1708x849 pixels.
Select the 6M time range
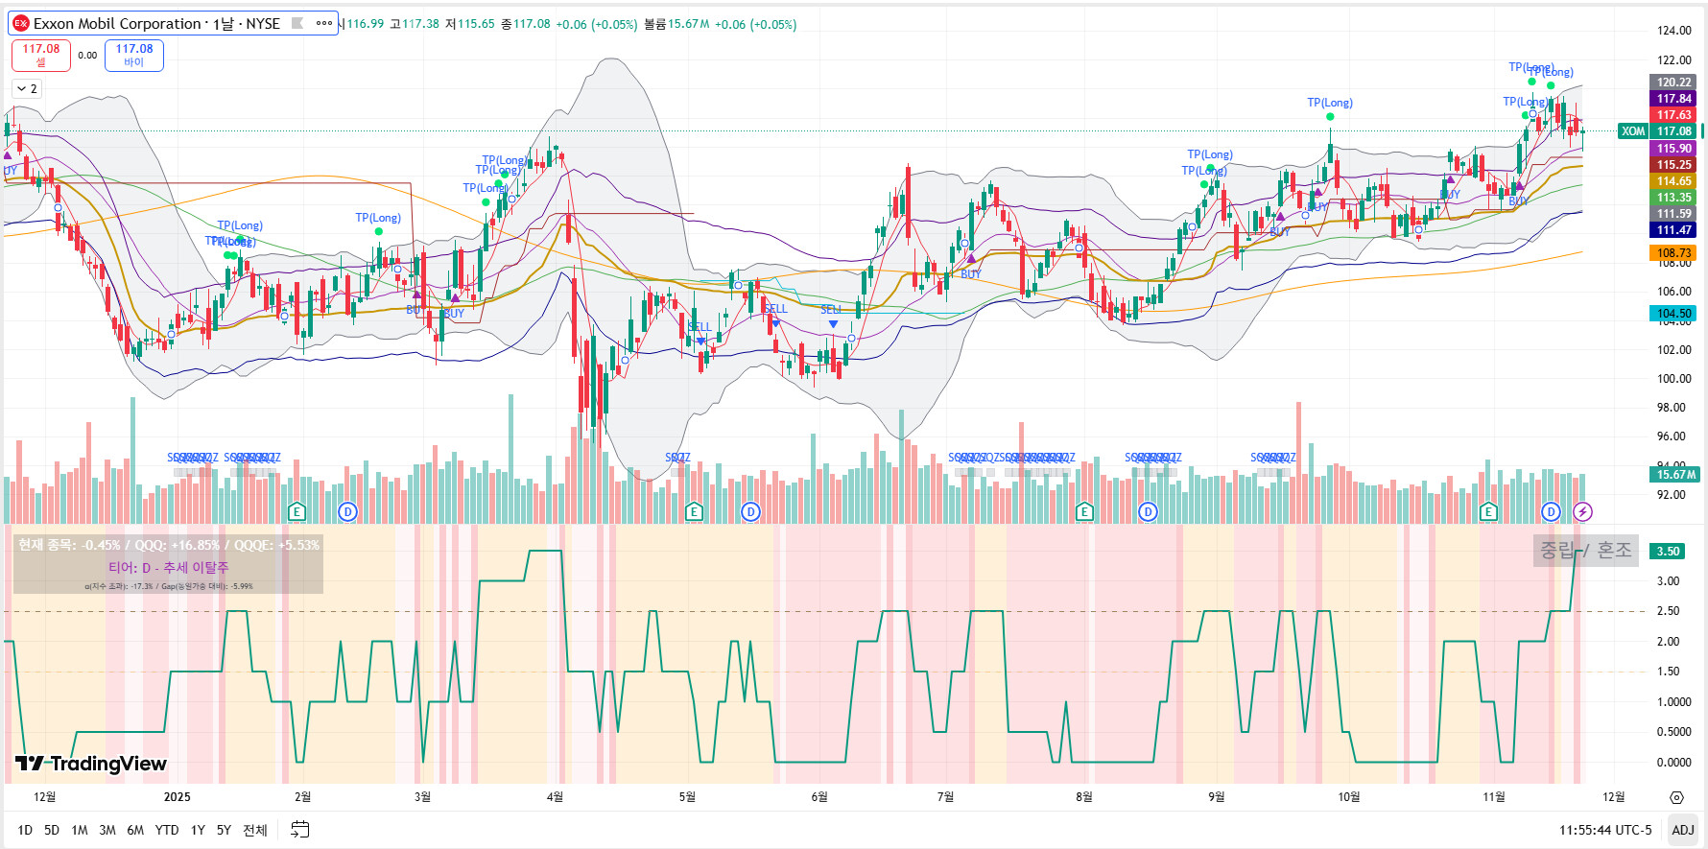click(x=135, y=830)
